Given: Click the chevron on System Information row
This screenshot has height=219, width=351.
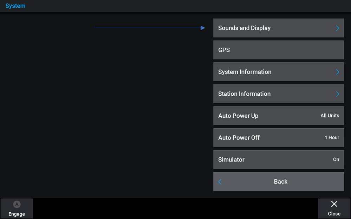Looking at the screenshot, I should [x=338, y=72].
